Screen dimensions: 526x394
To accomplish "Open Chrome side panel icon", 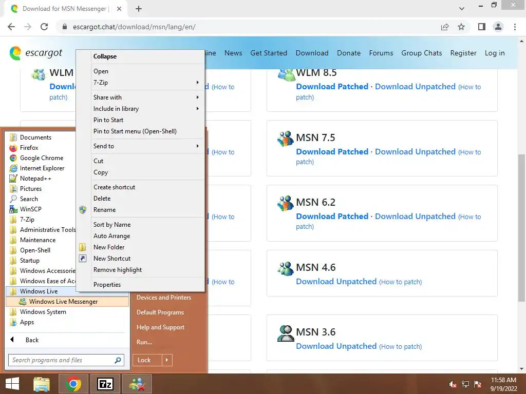I will tap(482, 27).
